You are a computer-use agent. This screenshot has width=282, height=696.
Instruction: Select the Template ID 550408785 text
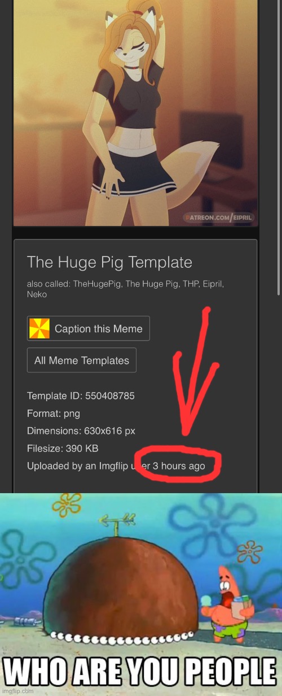[x=81, y=396]
